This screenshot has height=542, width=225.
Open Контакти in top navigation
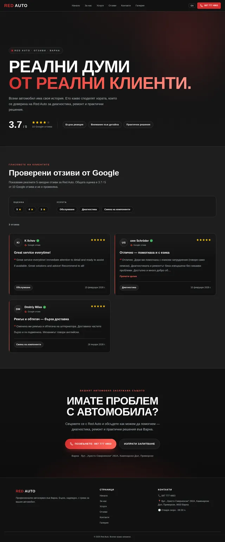pos(126,6)
